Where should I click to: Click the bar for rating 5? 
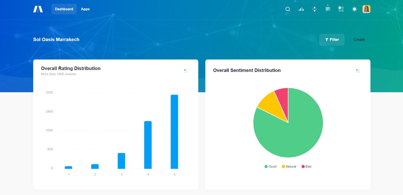tap(174, 132)
